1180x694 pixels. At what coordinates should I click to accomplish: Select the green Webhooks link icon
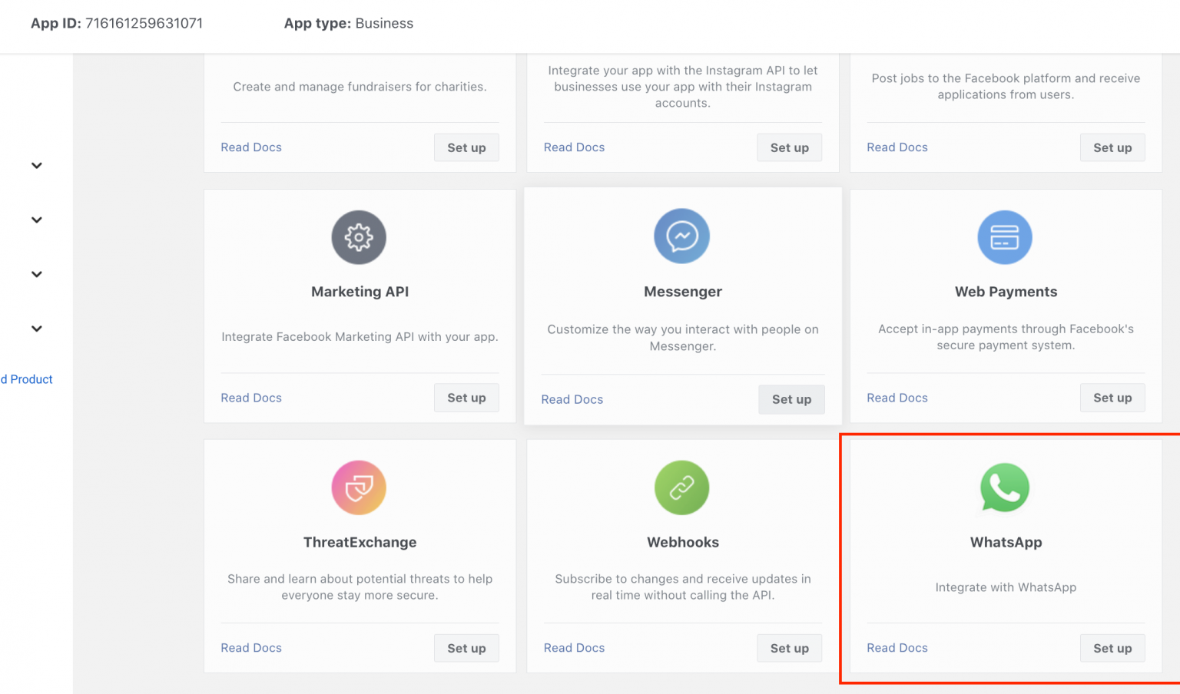[x=682, y=487]
